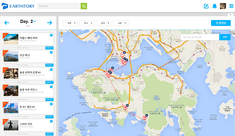Open the edit/compose note icon
Image resolution: width=235 pixels, height=136 pixels.
206,6
